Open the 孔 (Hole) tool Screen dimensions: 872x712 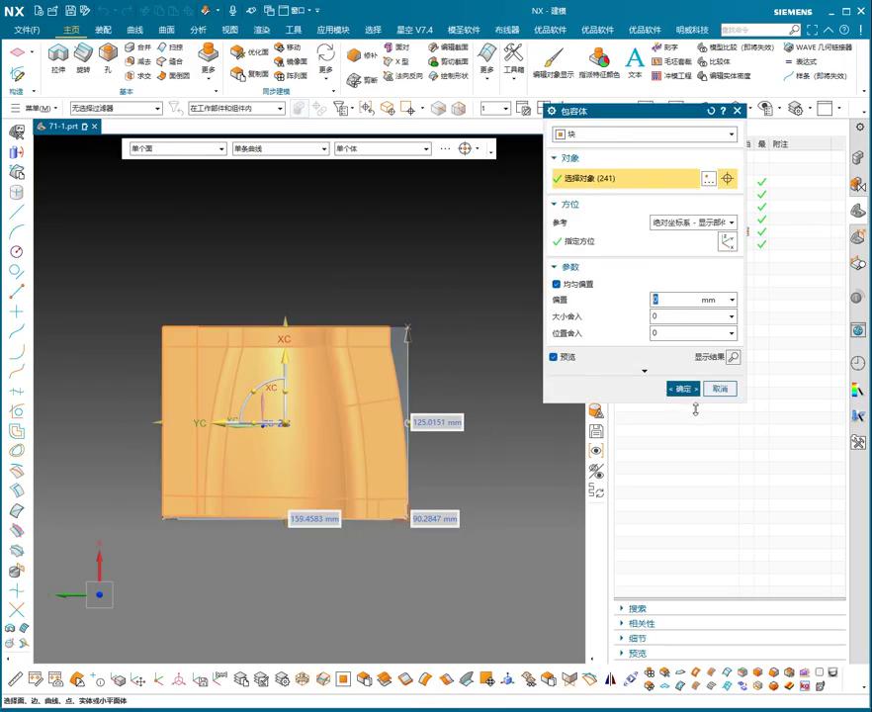coord(108,56)
